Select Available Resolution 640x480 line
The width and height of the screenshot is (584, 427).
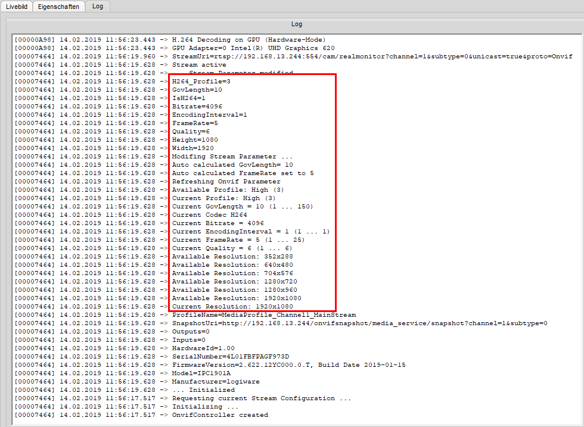[232, 265]
